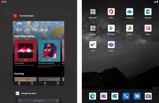Tap the search icon in YouTube Music
The height and width of the screenshot is (103, 159).
coord(57,23)
